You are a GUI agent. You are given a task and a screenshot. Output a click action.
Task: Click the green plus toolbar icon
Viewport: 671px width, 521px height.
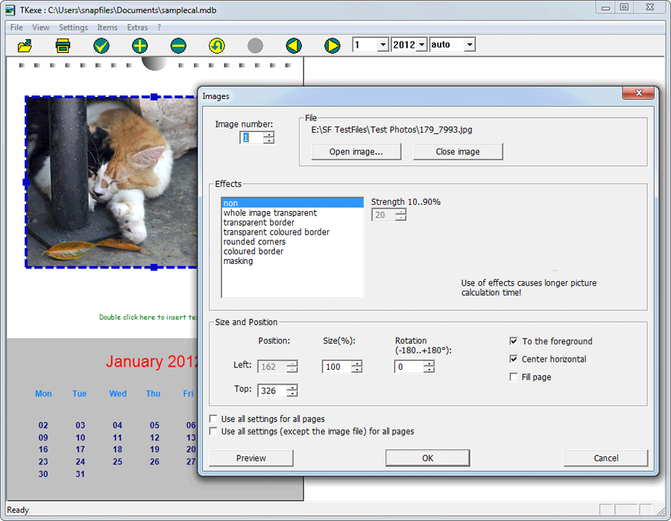click(140, 45)
